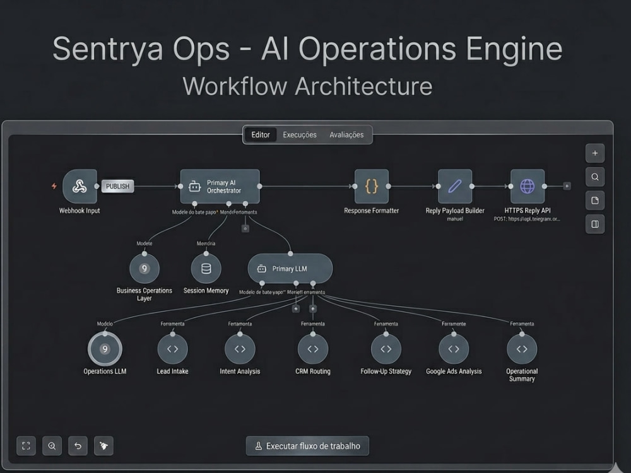
Task: Click the connector below Orchestrator Ferramenta port
Action: pyautogui.click(x=245, y=228)
